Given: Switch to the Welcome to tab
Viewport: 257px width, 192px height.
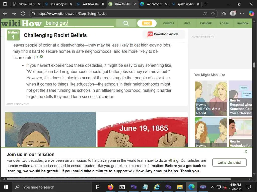Looking at the screenshot, I should pos(154,4).
